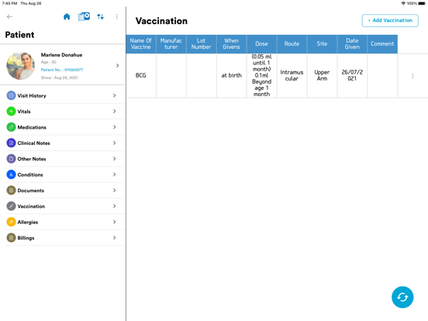Expand the Documents row chevron

115,191
